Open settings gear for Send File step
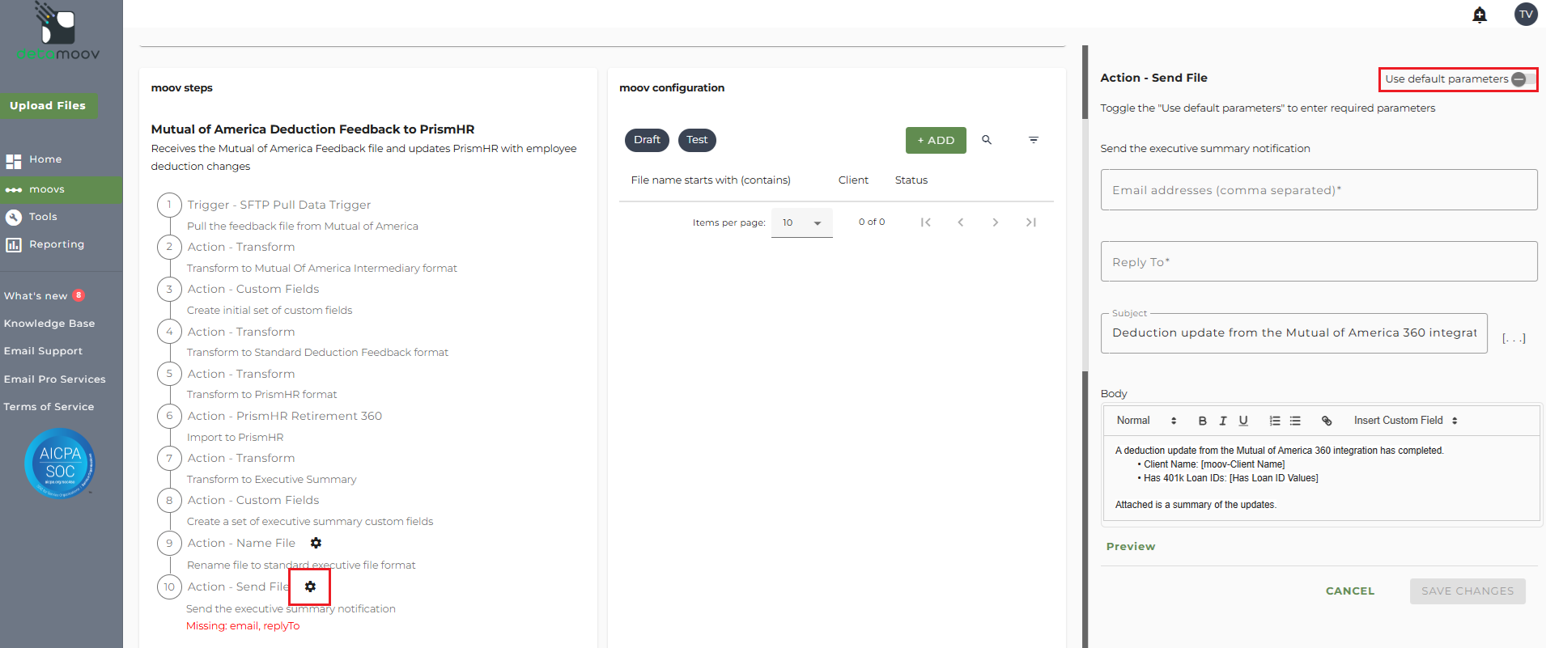 (310, 587)
